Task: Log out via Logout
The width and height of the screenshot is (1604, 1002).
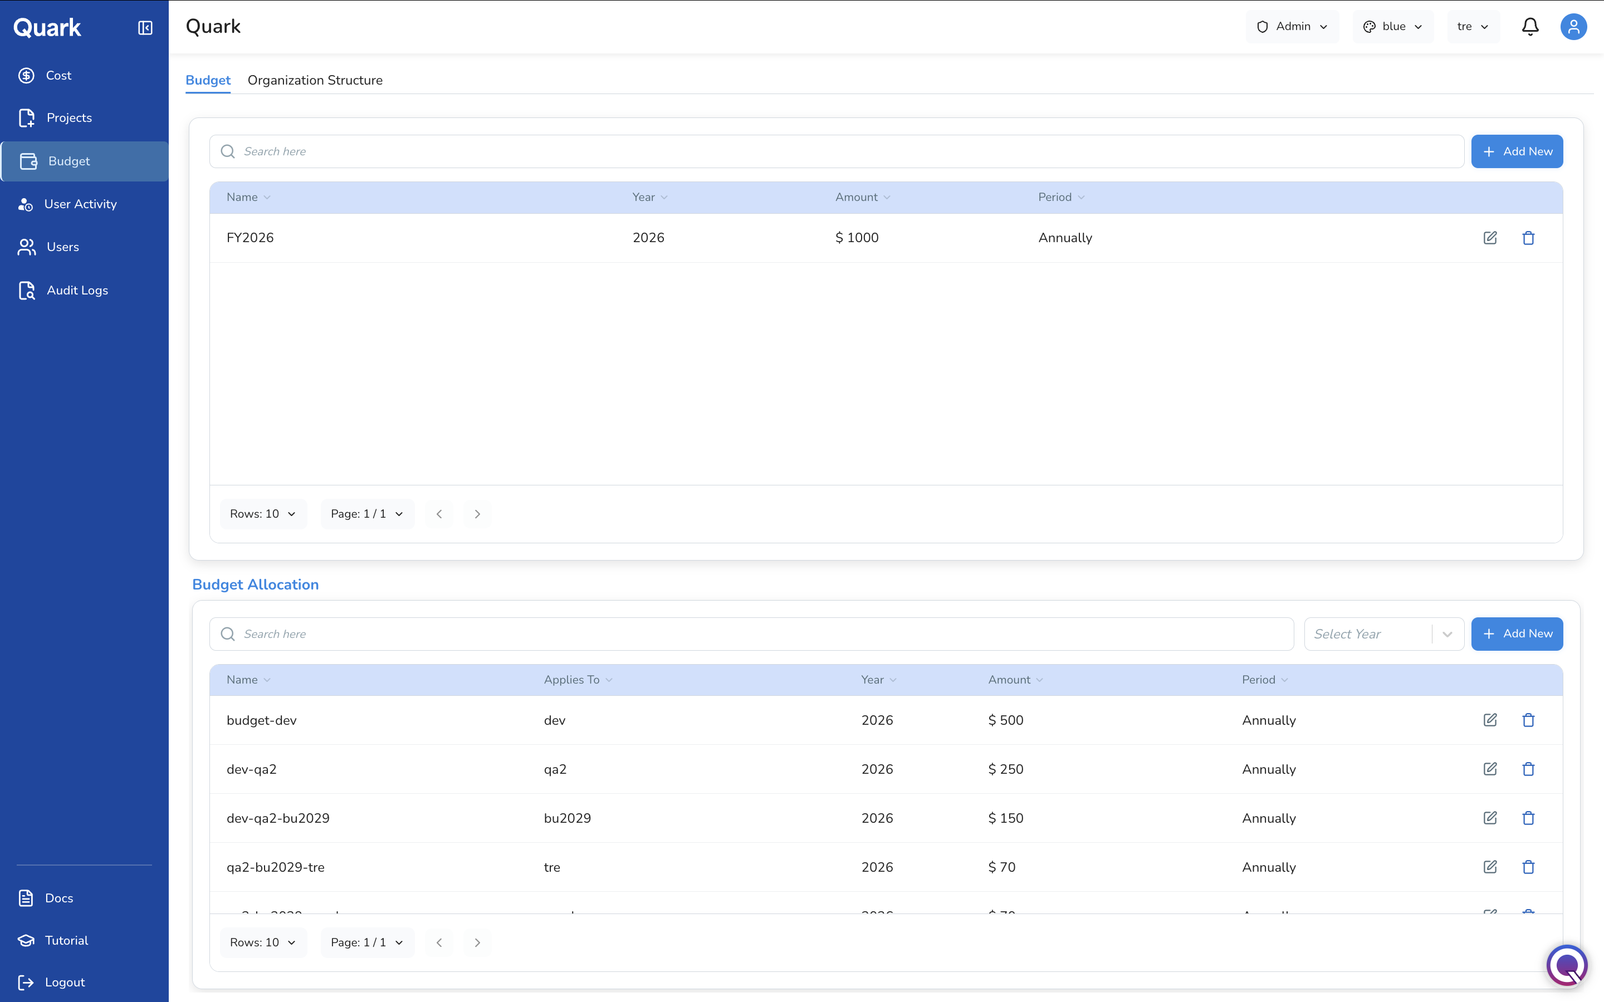Action: [84, 982]
